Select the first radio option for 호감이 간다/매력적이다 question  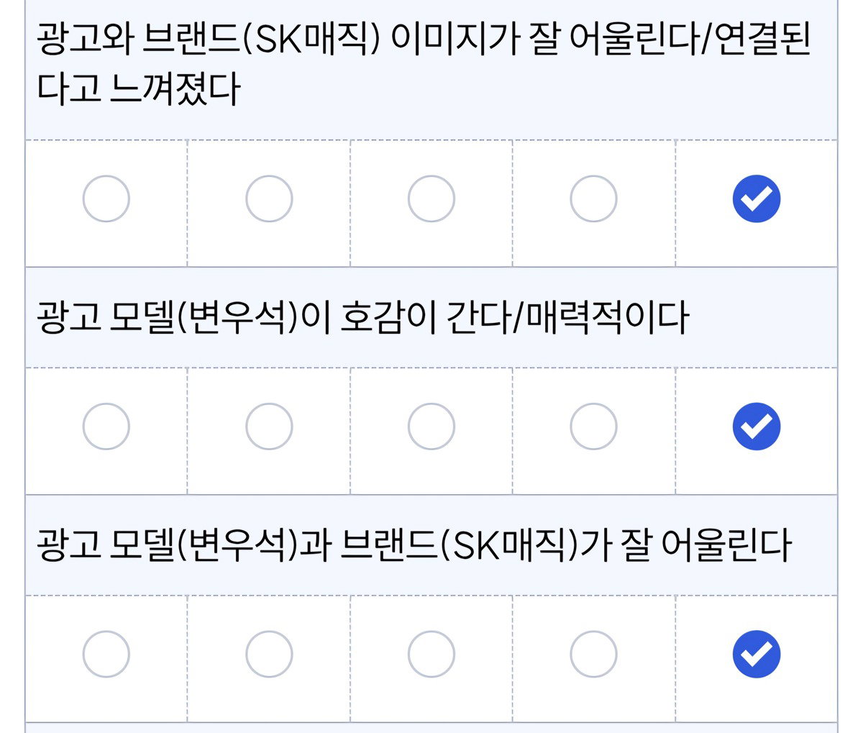106,427
